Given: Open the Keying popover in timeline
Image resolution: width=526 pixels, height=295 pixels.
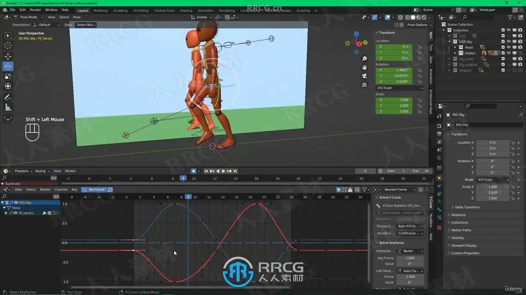Looking at the screenshot, I should 42,171.
